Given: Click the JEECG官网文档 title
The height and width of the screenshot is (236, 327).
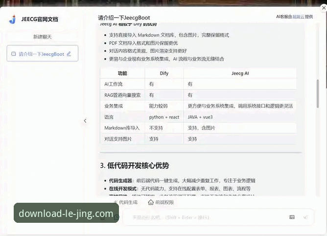Looking at the screenshot, I should (40, 19).
